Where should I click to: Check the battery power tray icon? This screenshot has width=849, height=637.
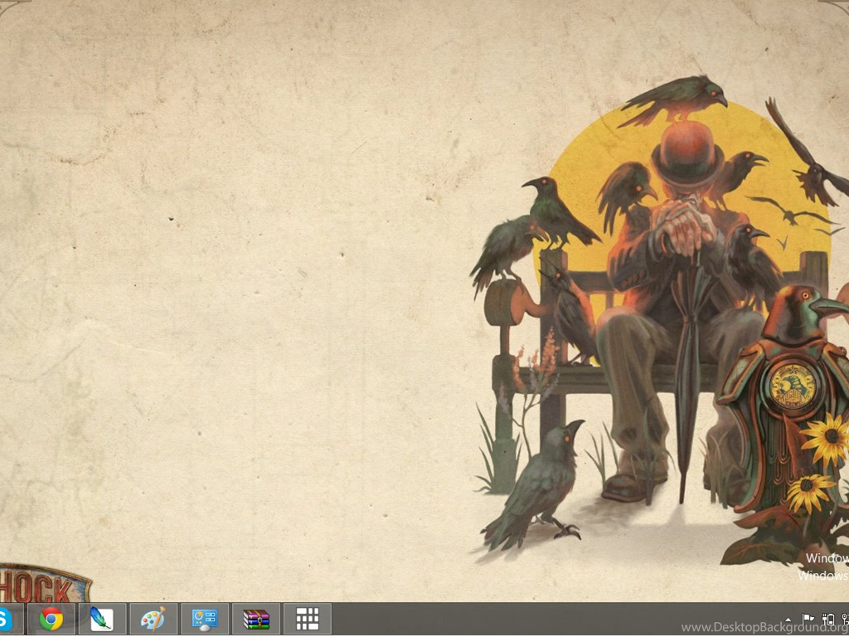coord(828,619)
